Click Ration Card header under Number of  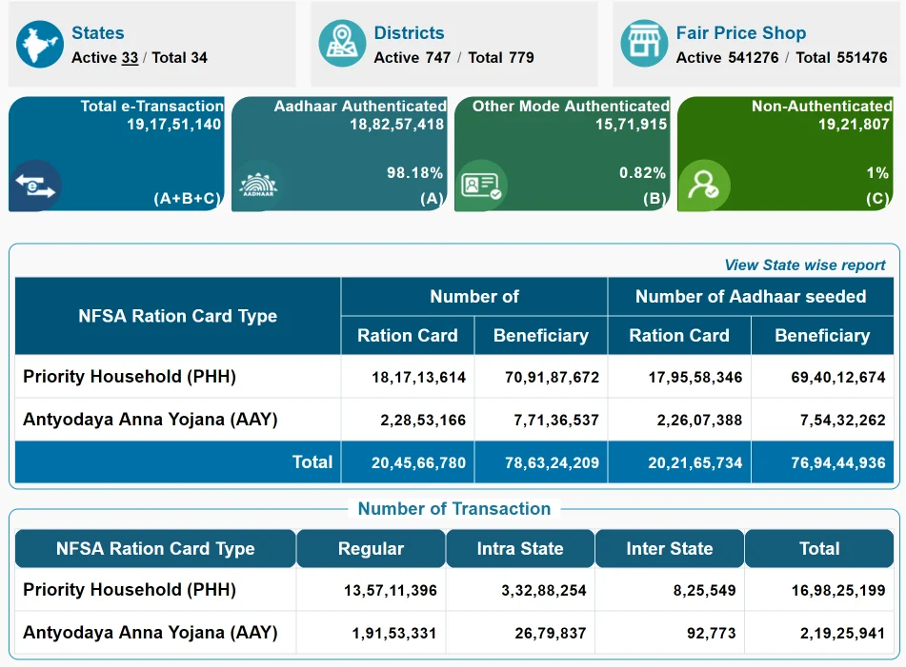408,335
